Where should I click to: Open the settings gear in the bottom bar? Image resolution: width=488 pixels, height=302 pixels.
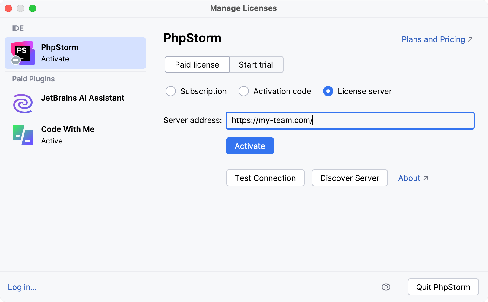coord(386,287)
